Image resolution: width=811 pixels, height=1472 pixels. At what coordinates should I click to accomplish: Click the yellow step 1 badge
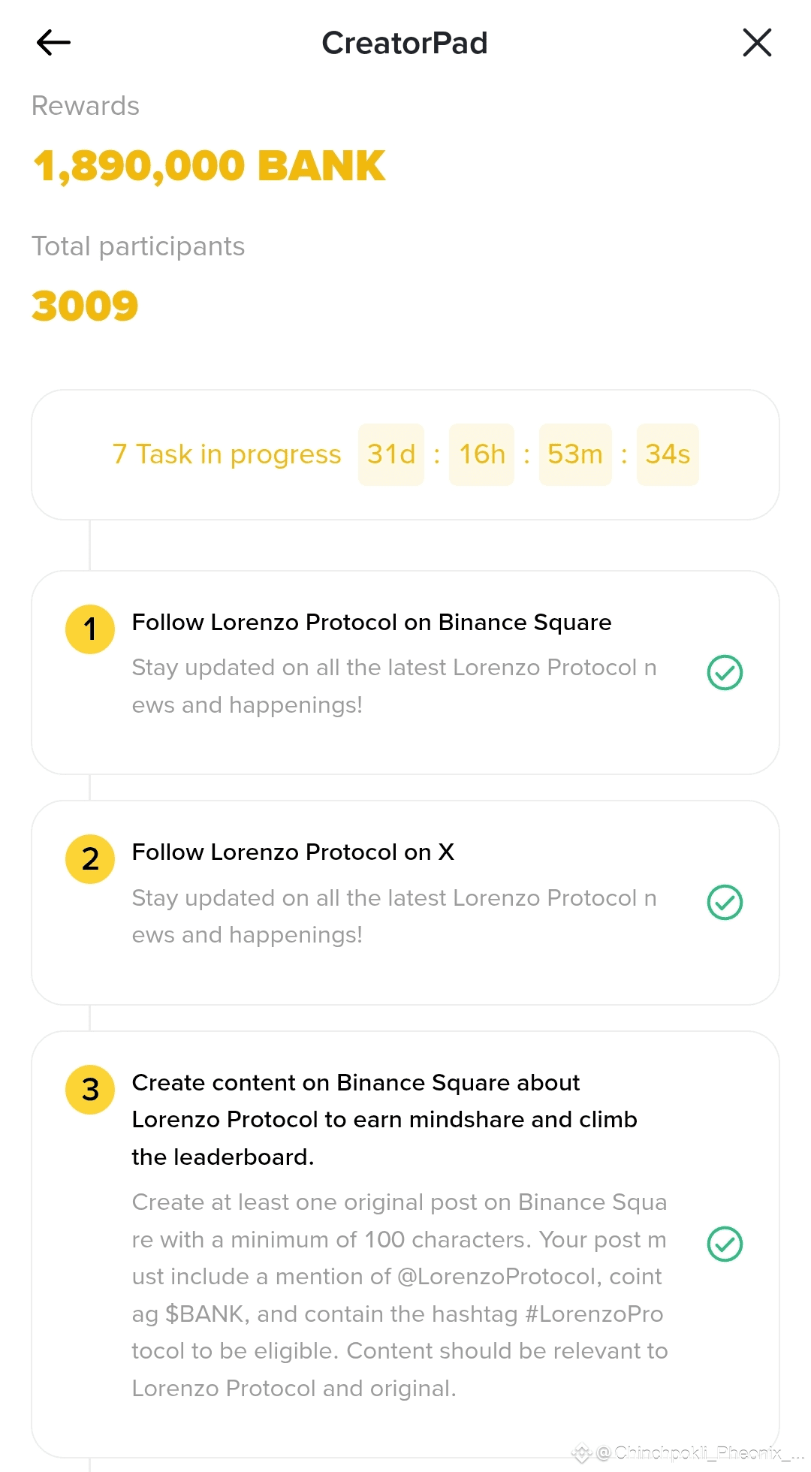pos(90,629)
